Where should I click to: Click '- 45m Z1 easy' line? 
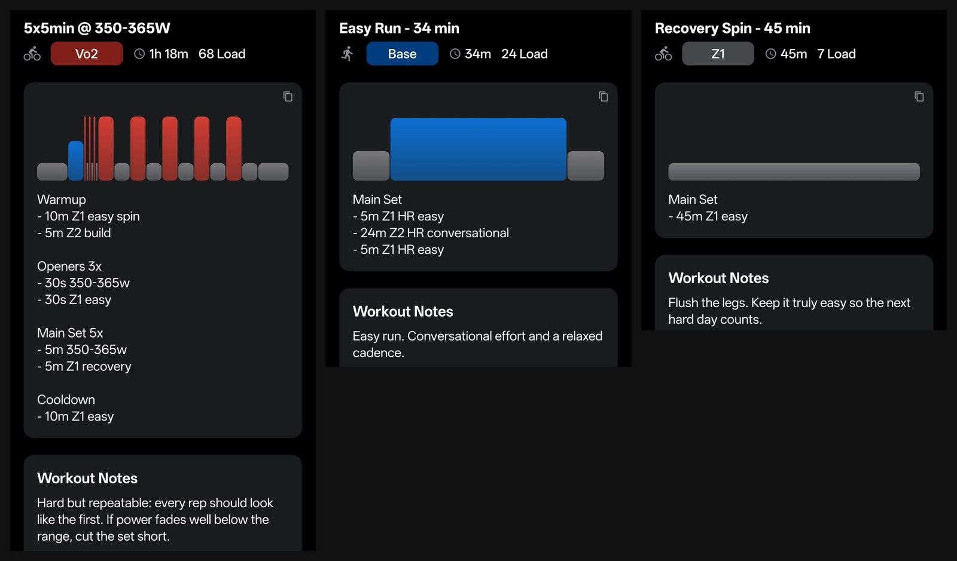click(708, 216)
